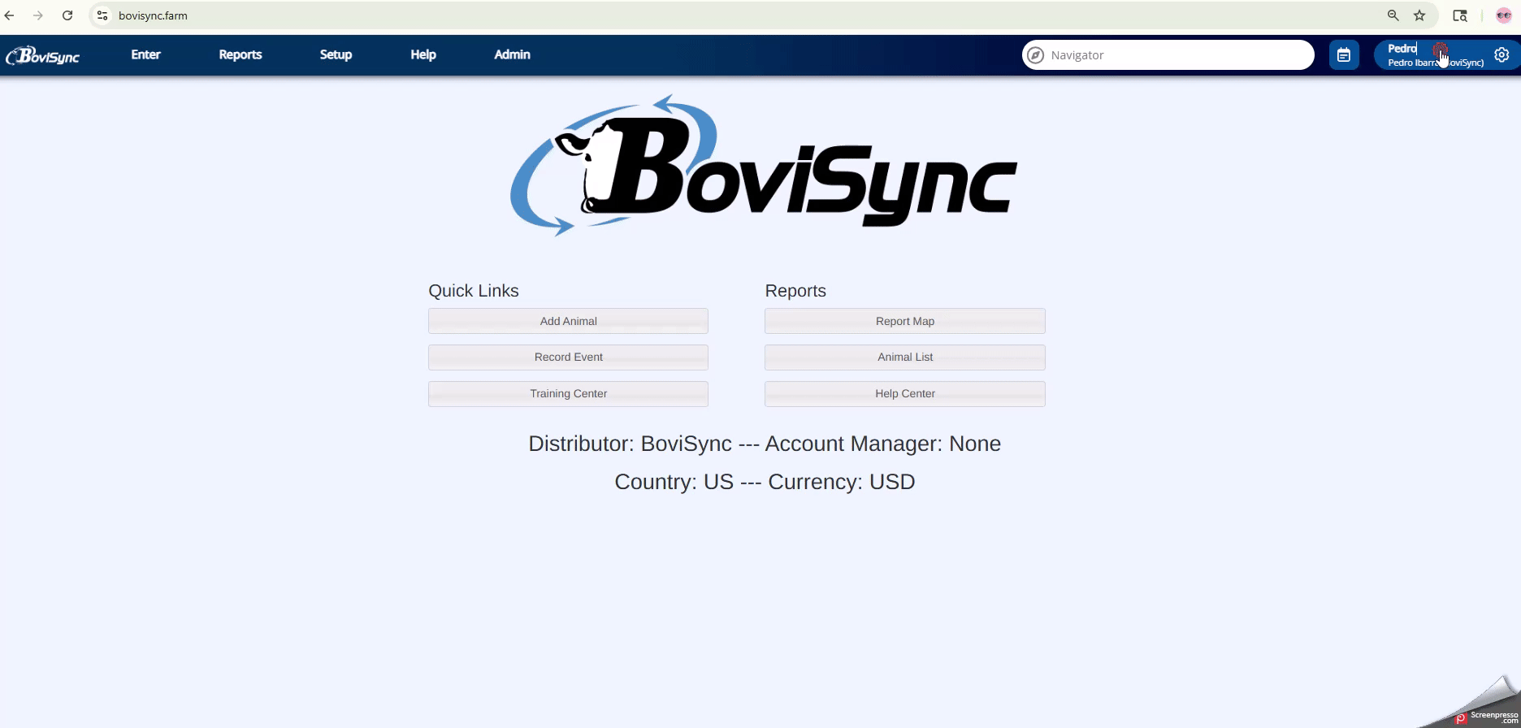
Task: Open the browser profile avatar
Action: pyautogui.click(x=1504, y=15)
